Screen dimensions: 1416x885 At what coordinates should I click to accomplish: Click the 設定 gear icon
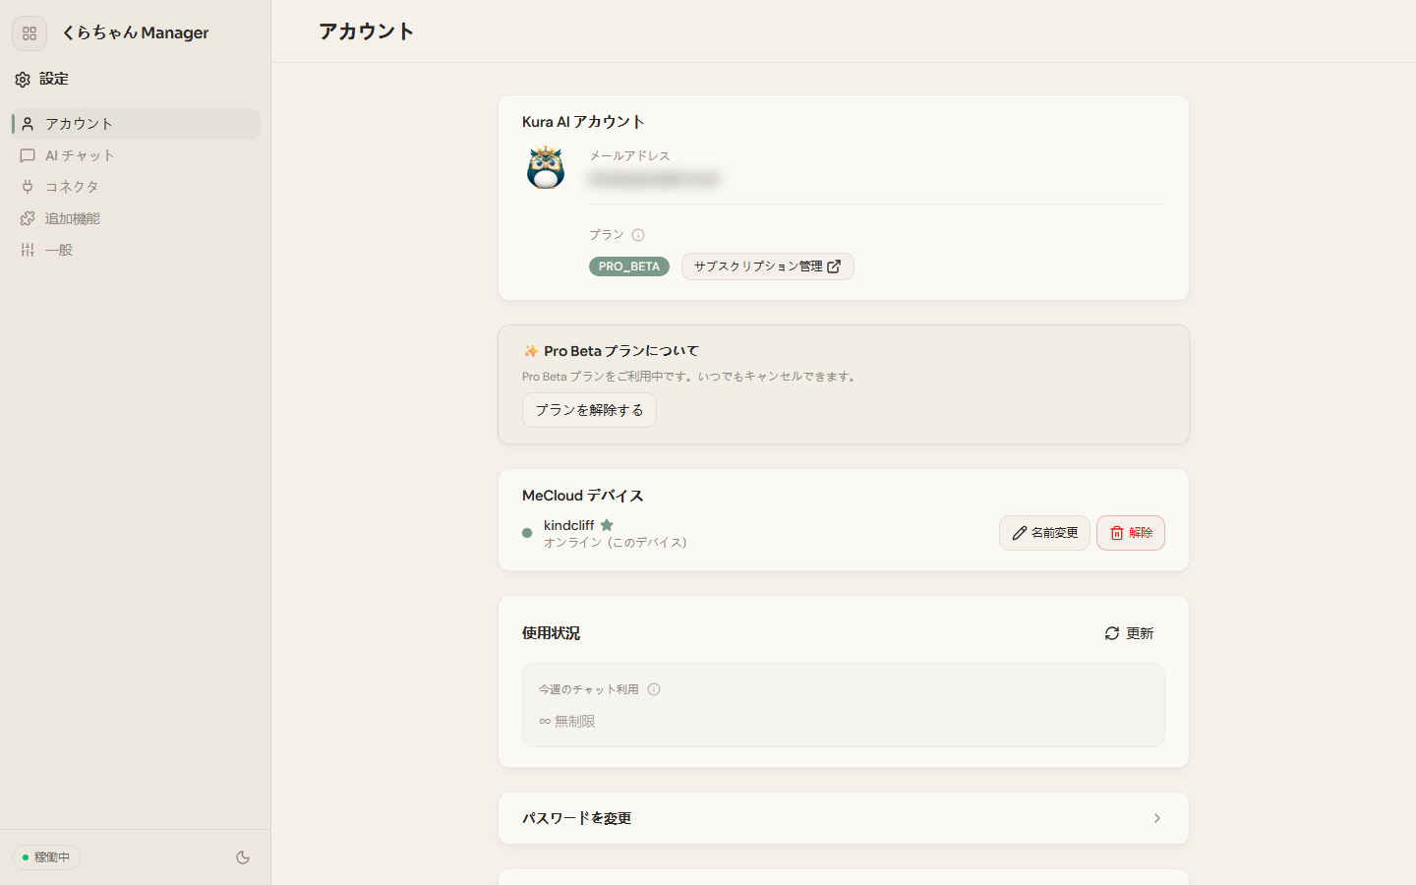pyautogui.click(x=23, y=80)
